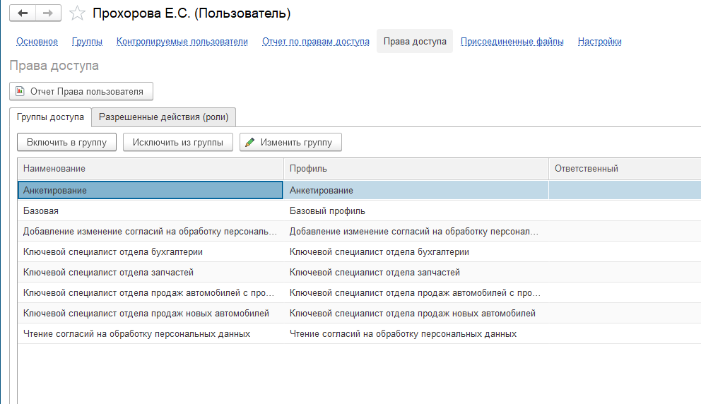Go forward with the right arrow button
Viewport: 701px width, 404px height.
coord(48,13)
